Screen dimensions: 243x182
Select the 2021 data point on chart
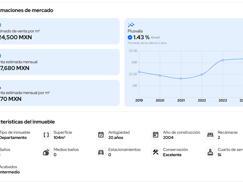181,79
